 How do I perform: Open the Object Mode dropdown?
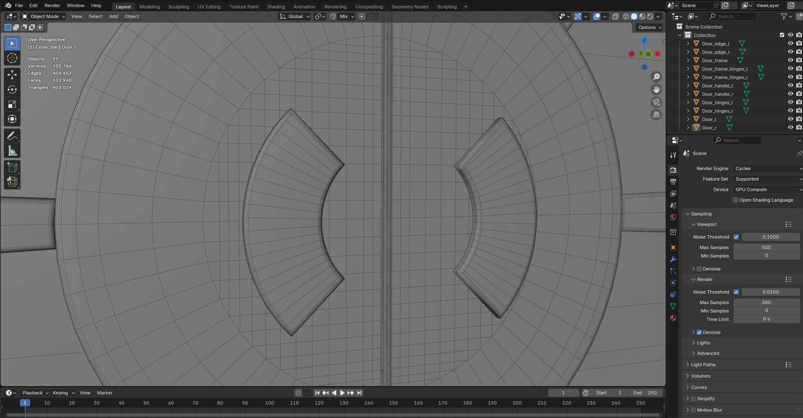tap(44, 16)
